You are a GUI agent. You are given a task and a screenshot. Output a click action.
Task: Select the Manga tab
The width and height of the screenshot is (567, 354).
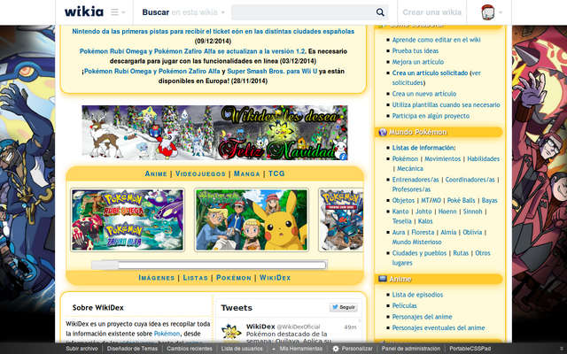246,173
